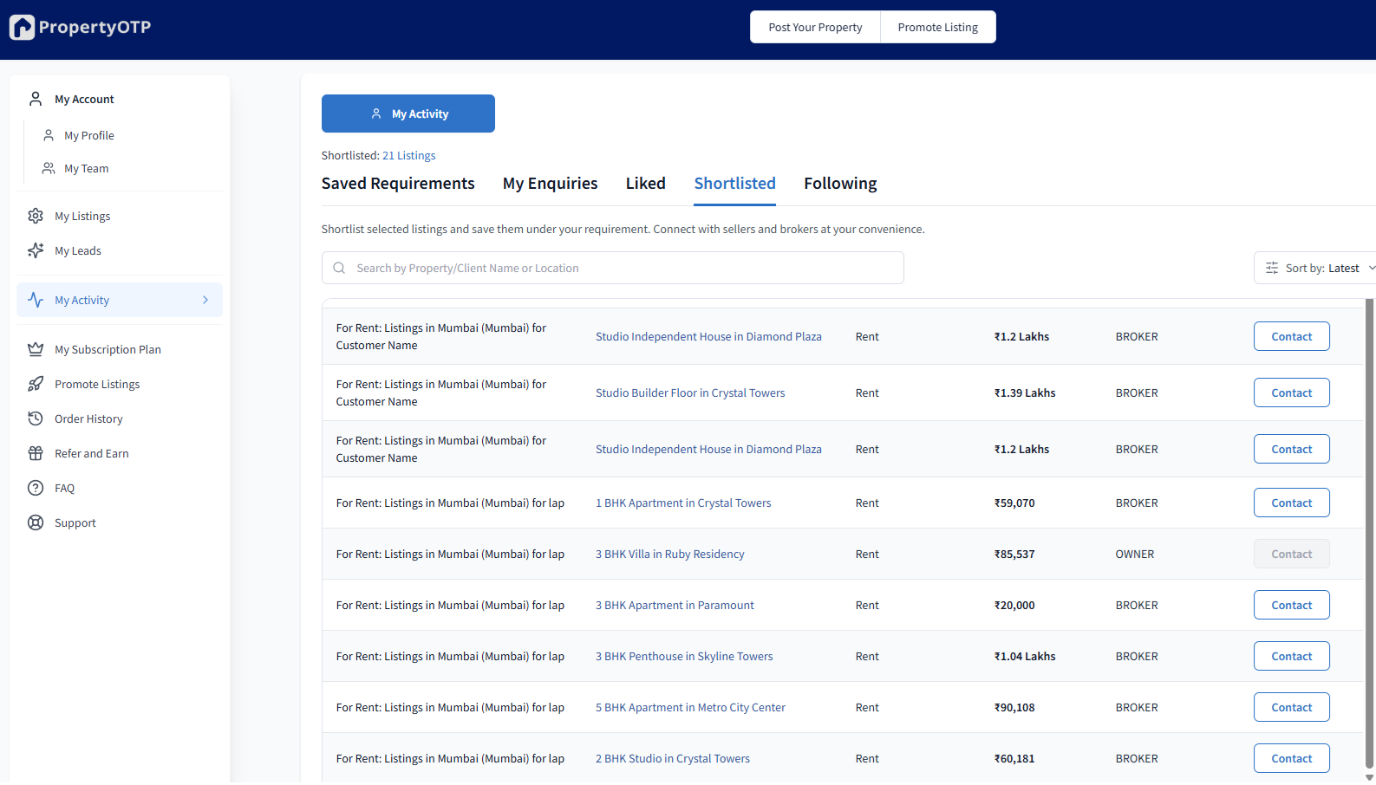Screen dimensions: 1376x785
Task: Open the Liked tab
Action: (x=646, y=184)
